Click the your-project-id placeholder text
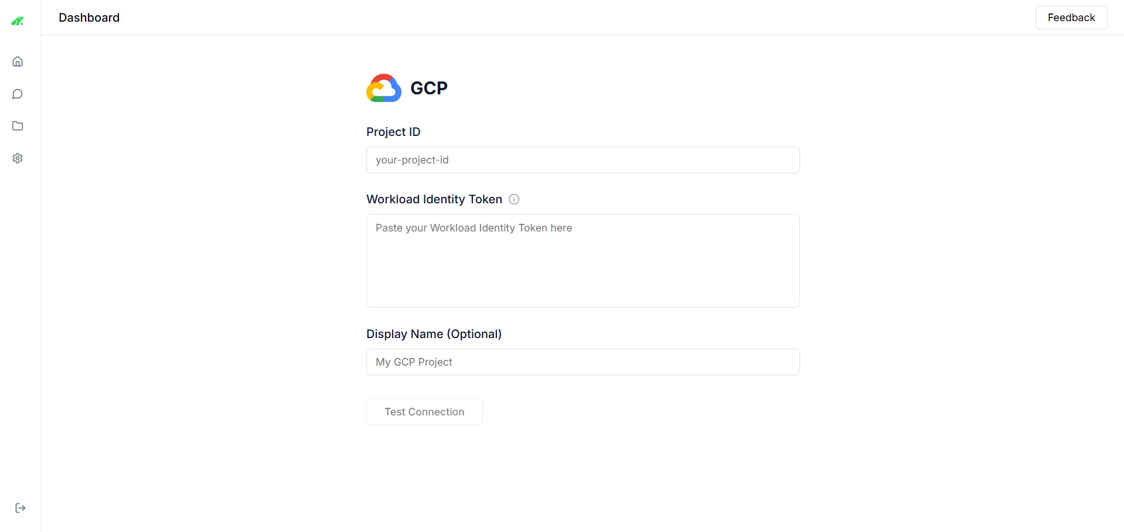Screen dimensions: 1124x532 click(x=411, y=159)
